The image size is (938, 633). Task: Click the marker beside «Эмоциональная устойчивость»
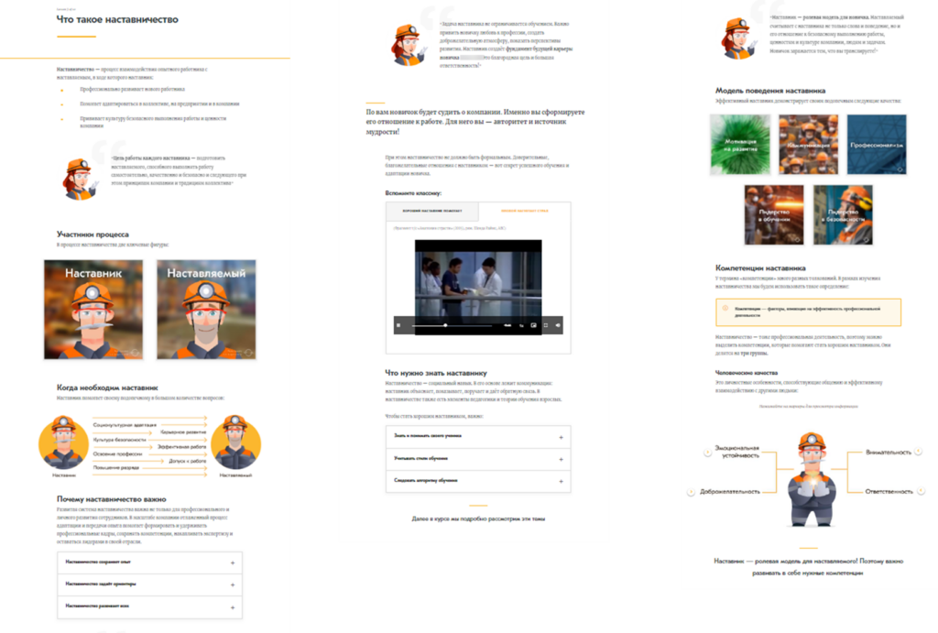(708, 453)
